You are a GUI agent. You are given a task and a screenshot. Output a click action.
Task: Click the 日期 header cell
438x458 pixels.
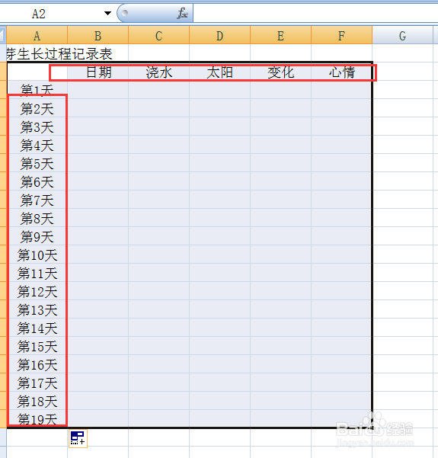[x=98, y=72]
